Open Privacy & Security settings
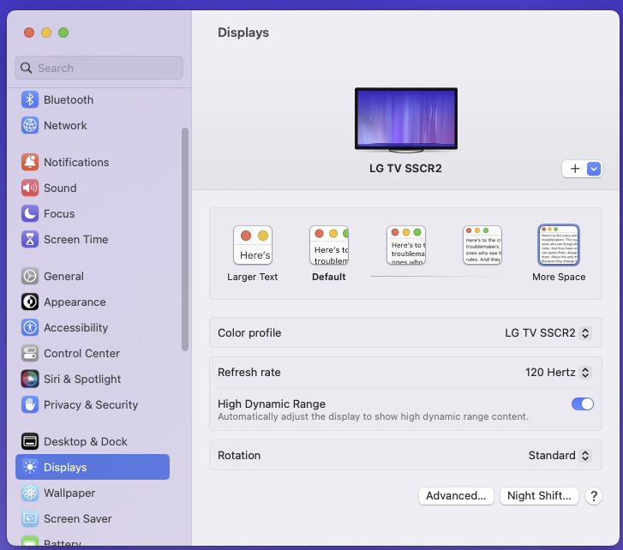The image size is (623, 550). point(93,404)
